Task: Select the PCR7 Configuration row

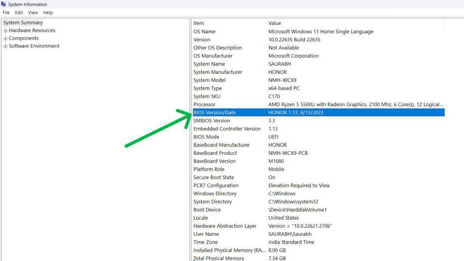Action: pos(319,185)
